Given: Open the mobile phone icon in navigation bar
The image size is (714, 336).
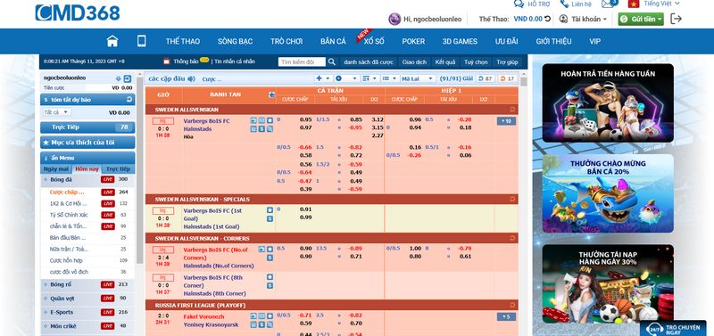Looking at the screenshot, I should (142, 41).
